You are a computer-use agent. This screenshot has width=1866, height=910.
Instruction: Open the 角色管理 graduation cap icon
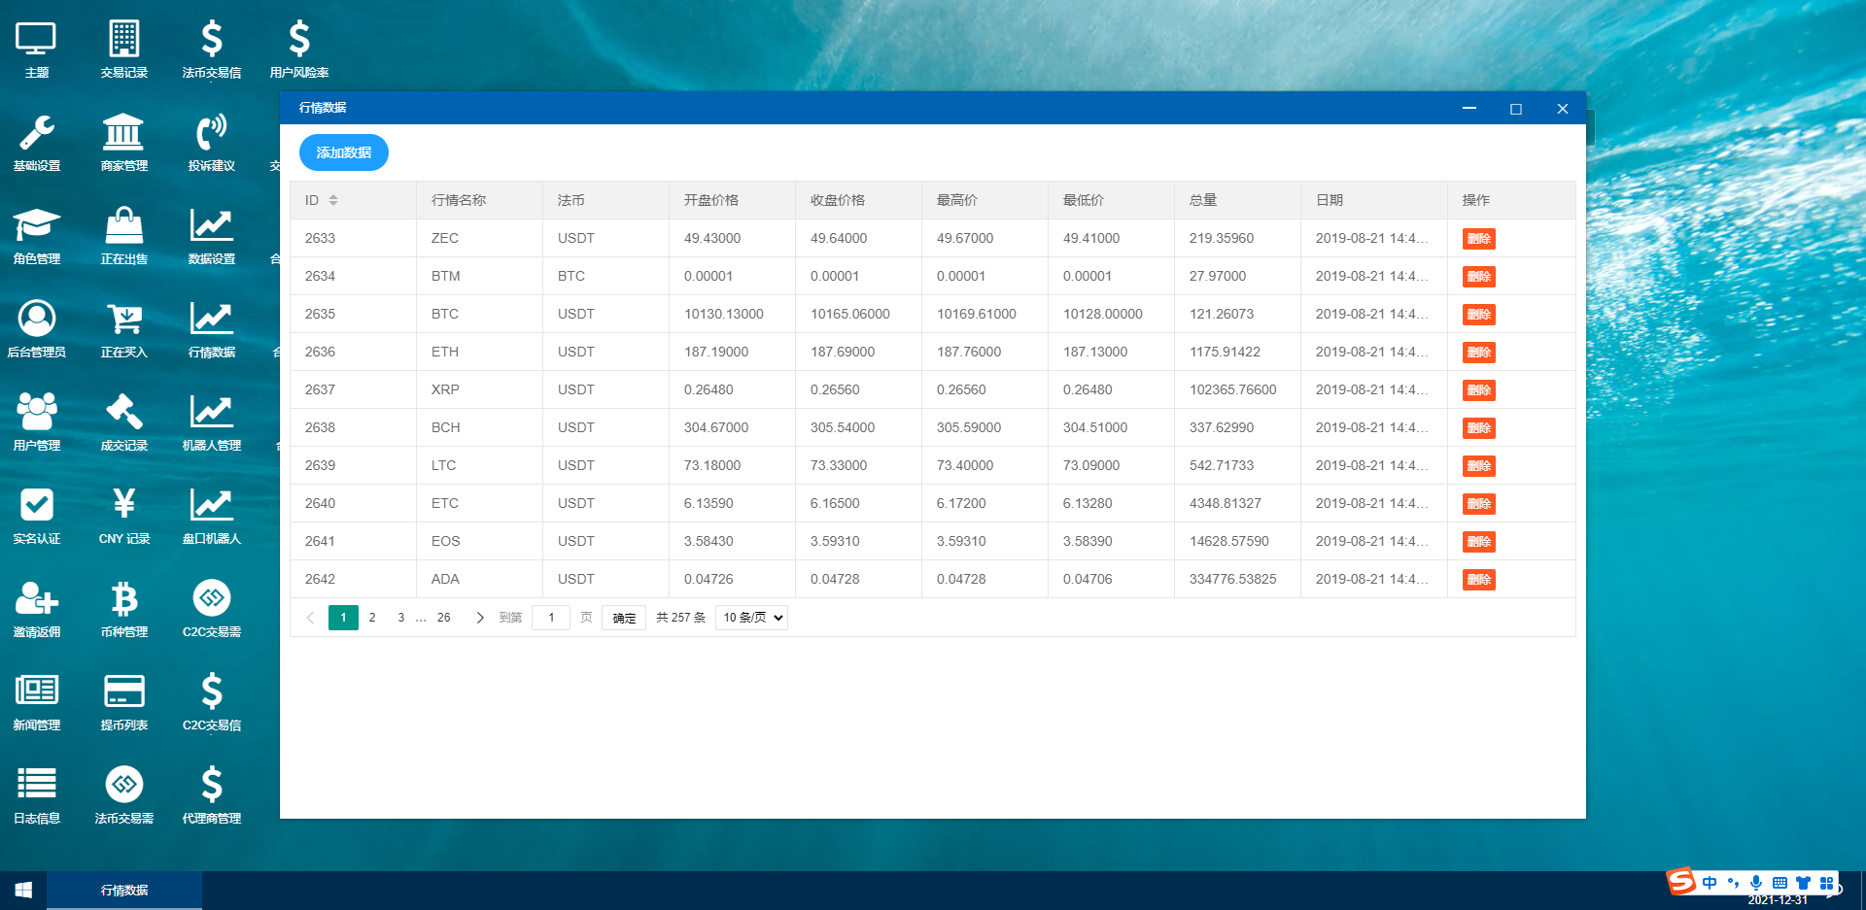37,227
